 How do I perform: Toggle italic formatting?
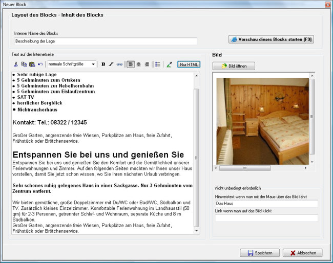111,64
